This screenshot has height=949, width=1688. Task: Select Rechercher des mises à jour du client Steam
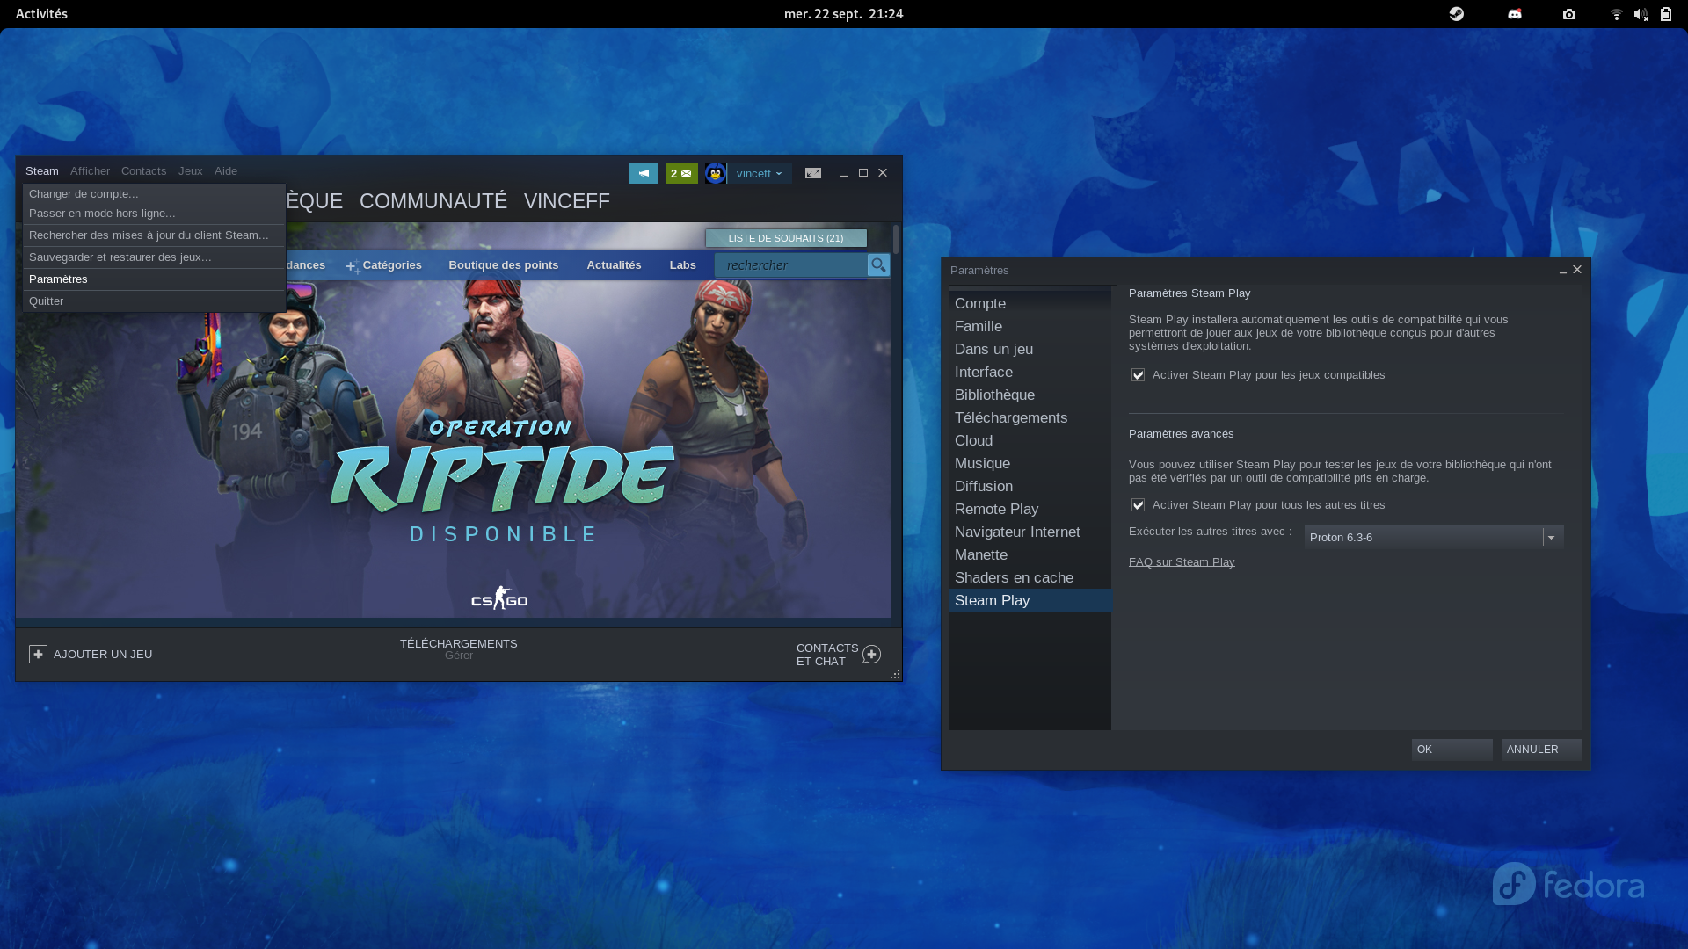click(x=154, y=235)
